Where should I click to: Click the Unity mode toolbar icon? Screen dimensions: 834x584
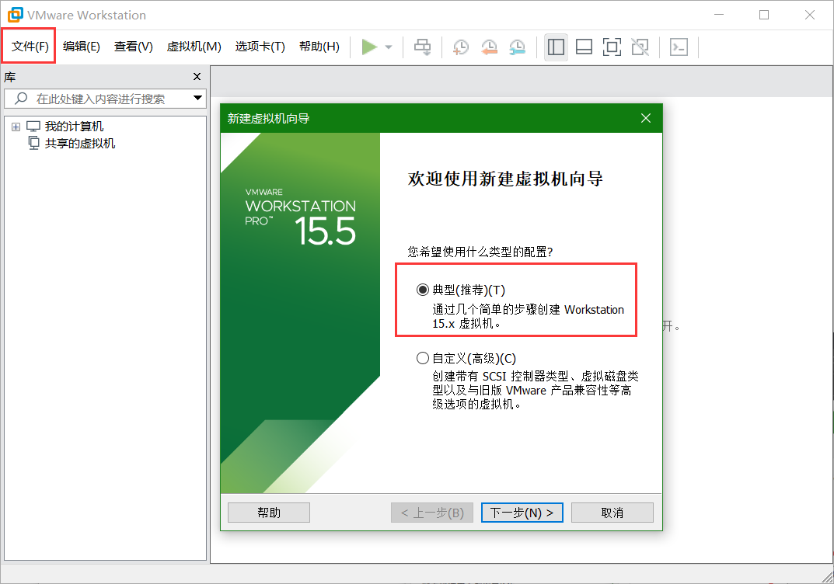point(640,47)
